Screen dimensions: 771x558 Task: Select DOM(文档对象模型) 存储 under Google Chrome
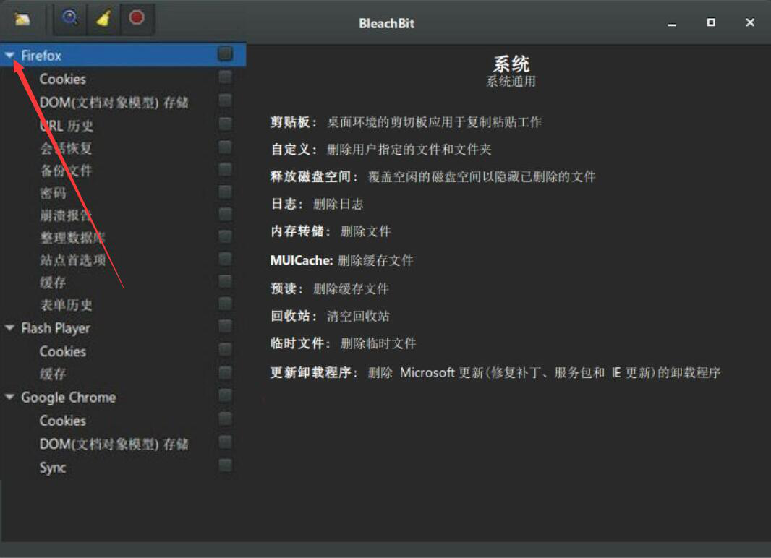114,444
